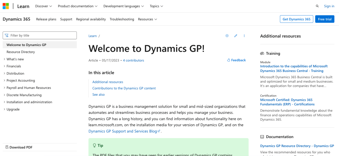
Task: Open the Discover dropdown menu
Action: pos(44,6)
